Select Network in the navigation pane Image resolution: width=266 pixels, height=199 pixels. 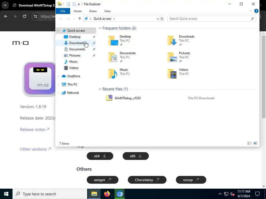coord(73,93)
